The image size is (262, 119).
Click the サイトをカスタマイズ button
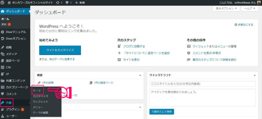[x=60, y=50]
